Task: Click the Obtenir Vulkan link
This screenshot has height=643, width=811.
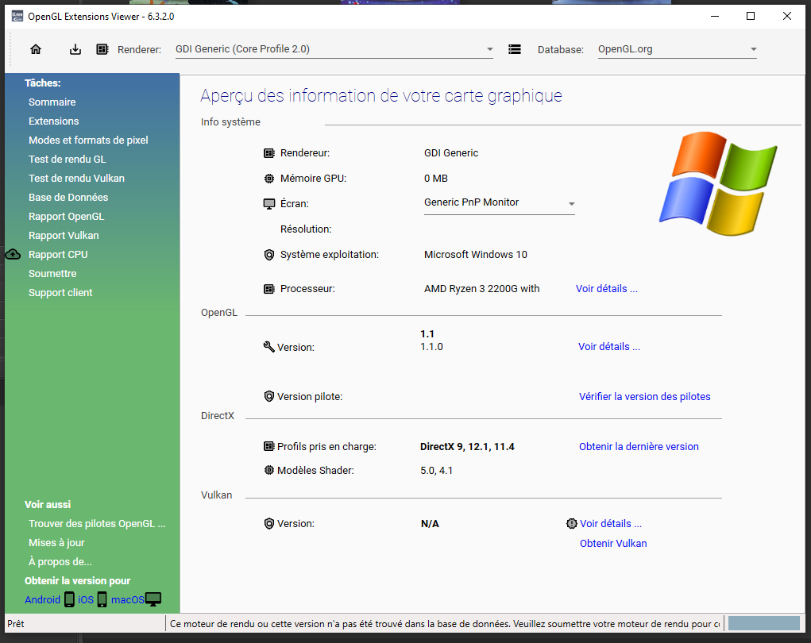Action: pyautogui.click(x=613, y=544)
